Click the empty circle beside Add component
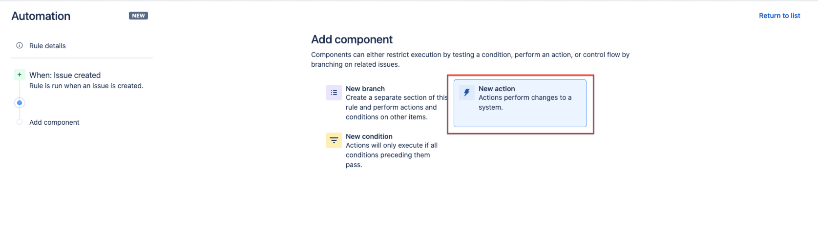This screenshot has width=818, height=248. [20, 122]
